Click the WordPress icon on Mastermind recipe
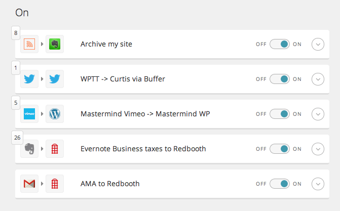 click(55, 114)
